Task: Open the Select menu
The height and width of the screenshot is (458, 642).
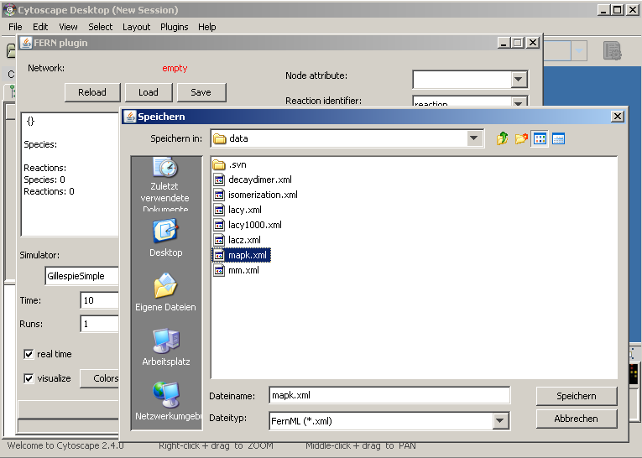Action: [101, 27]
